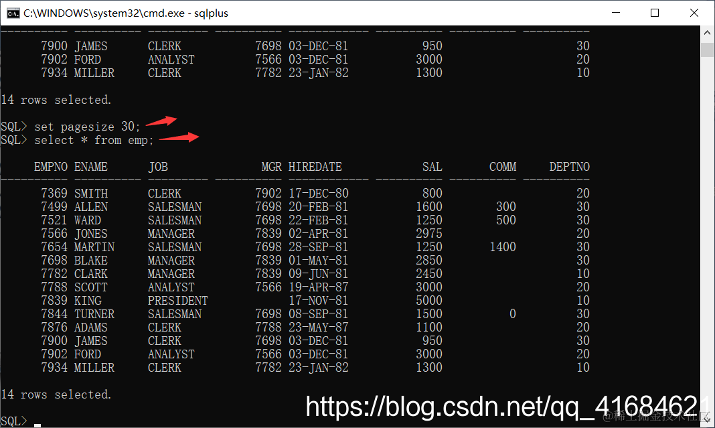Click the PRESIDENT job value

click(178, 301)
